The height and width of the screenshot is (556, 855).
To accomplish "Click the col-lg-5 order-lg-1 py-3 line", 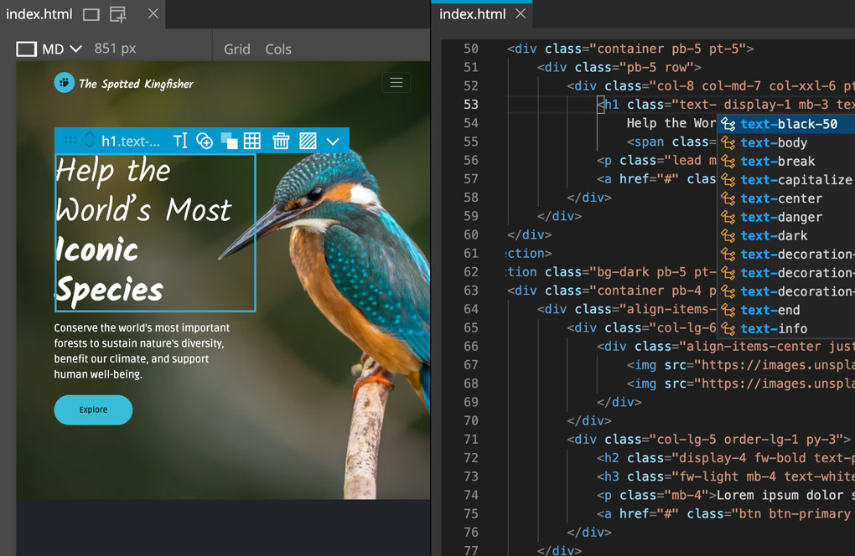I will [x=708, y=439].
